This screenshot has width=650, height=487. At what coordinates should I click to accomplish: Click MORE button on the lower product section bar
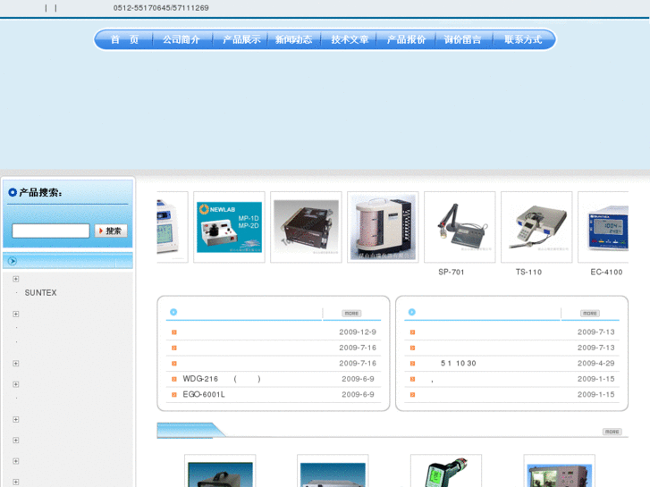(612, 432)
